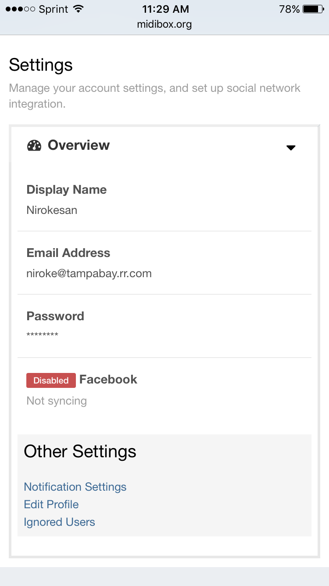
Task: Open the Password setting
Action: click(x=55, y=316)
